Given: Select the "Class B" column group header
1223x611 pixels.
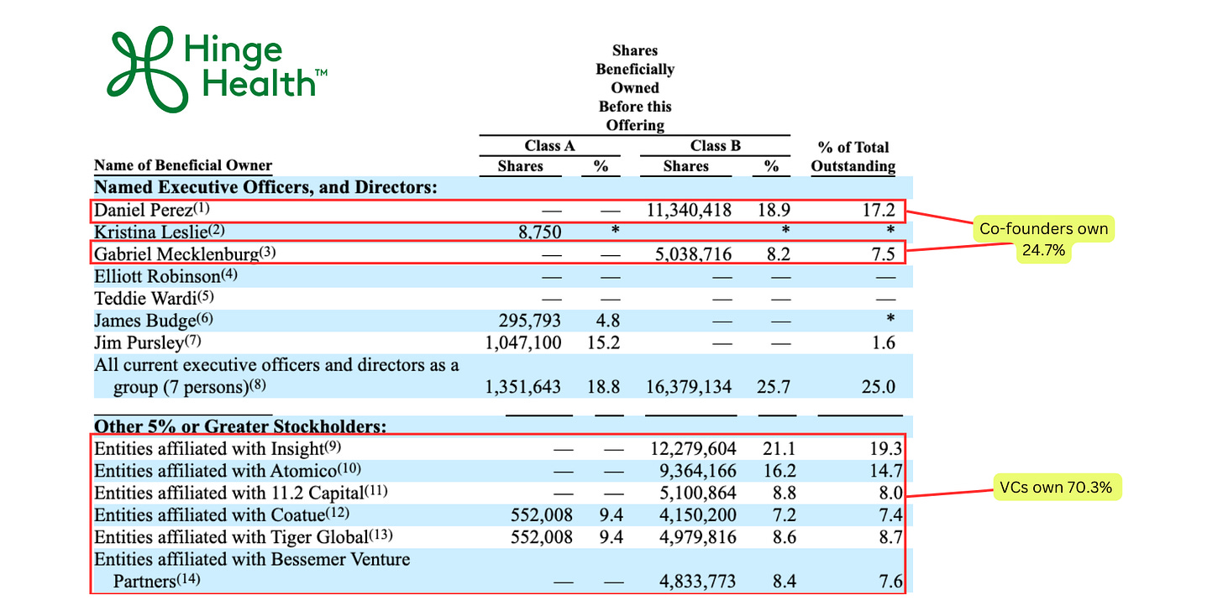Looking at the screenshot, I should (x=716, y=146).
